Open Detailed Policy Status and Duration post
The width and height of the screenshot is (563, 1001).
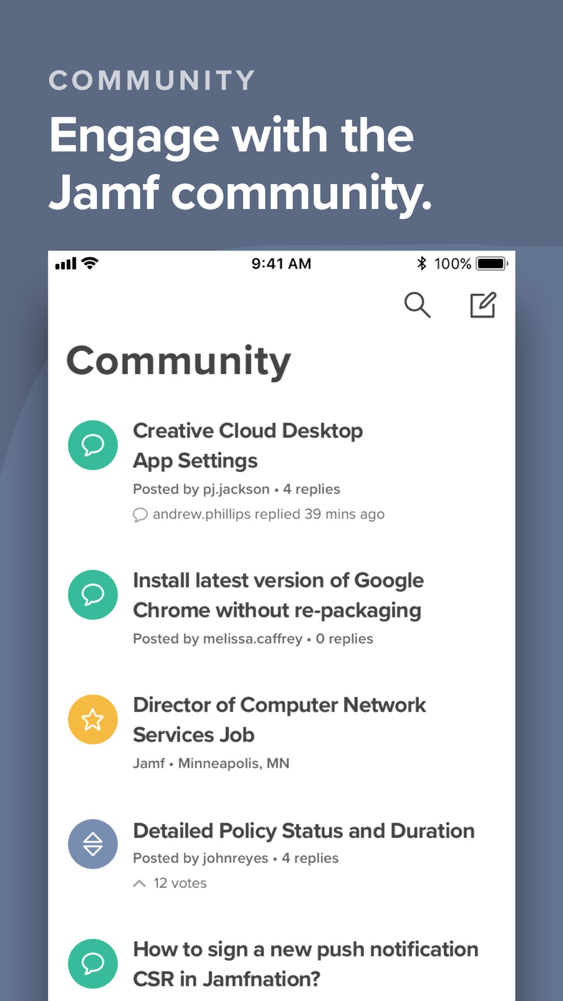(x=303, y=831)
